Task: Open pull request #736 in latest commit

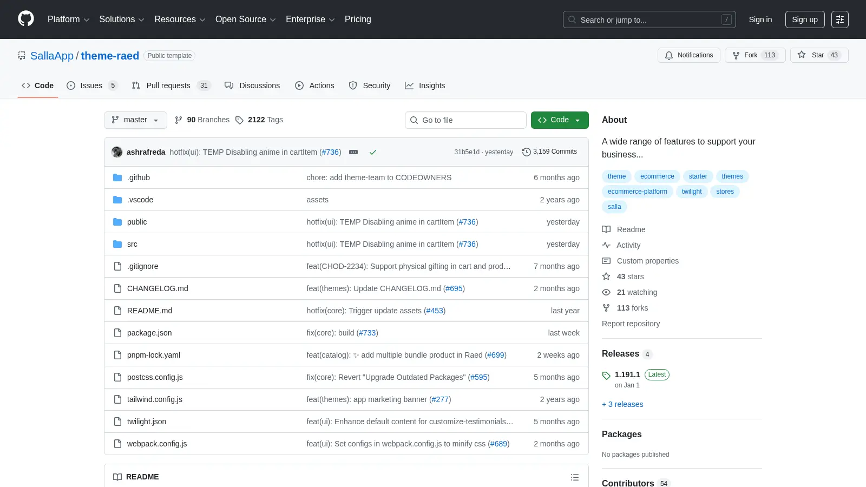Action: click(x=330, y=152)
